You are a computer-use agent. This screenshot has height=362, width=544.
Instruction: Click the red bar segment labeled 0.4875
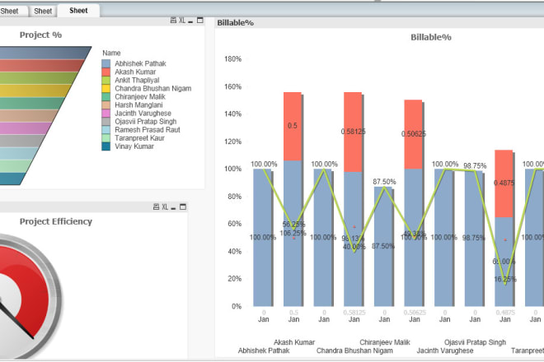[504, 183]
